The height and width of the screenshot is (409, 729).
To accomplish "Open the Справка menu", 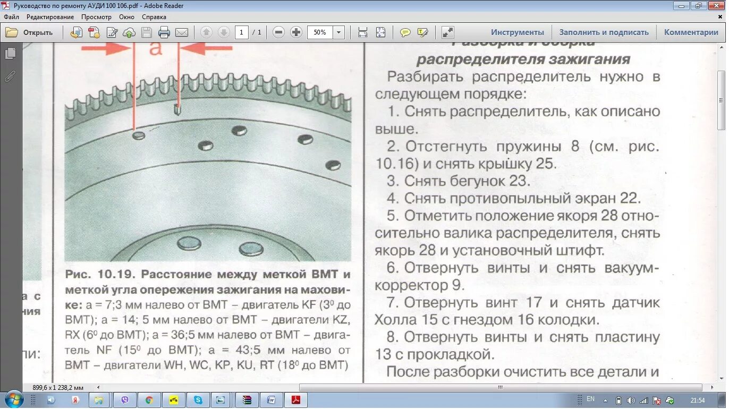I will (154, 17).
